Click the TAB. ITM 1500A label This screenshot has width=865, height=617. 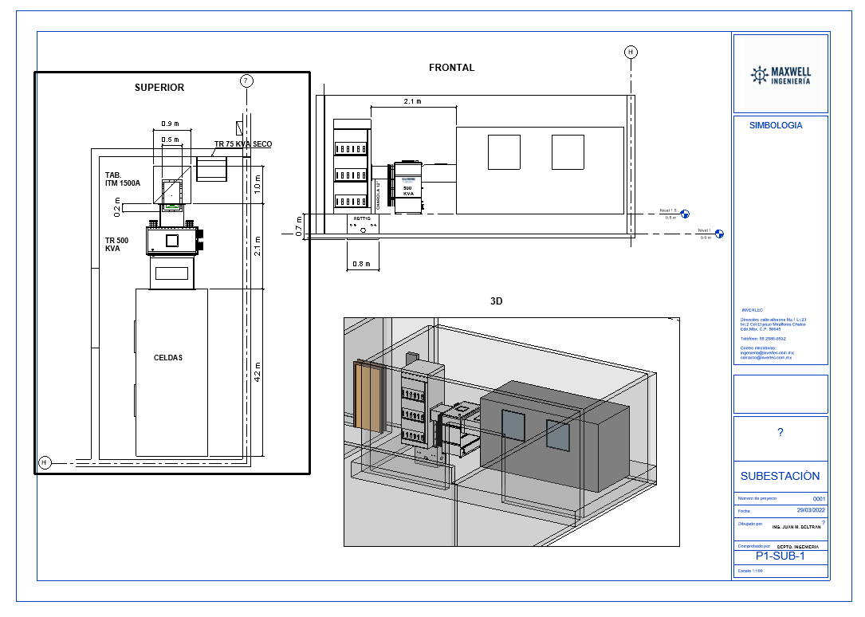(x=123, y=179)
